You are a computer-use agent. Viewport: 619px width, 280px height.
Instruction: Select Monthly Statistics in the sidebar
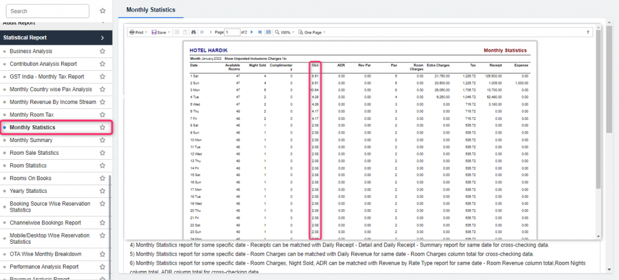[33, 128]
